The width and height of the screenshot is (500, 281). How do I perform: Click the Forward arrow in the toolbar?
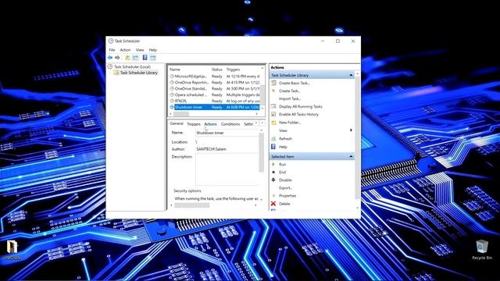pos(117,58)
